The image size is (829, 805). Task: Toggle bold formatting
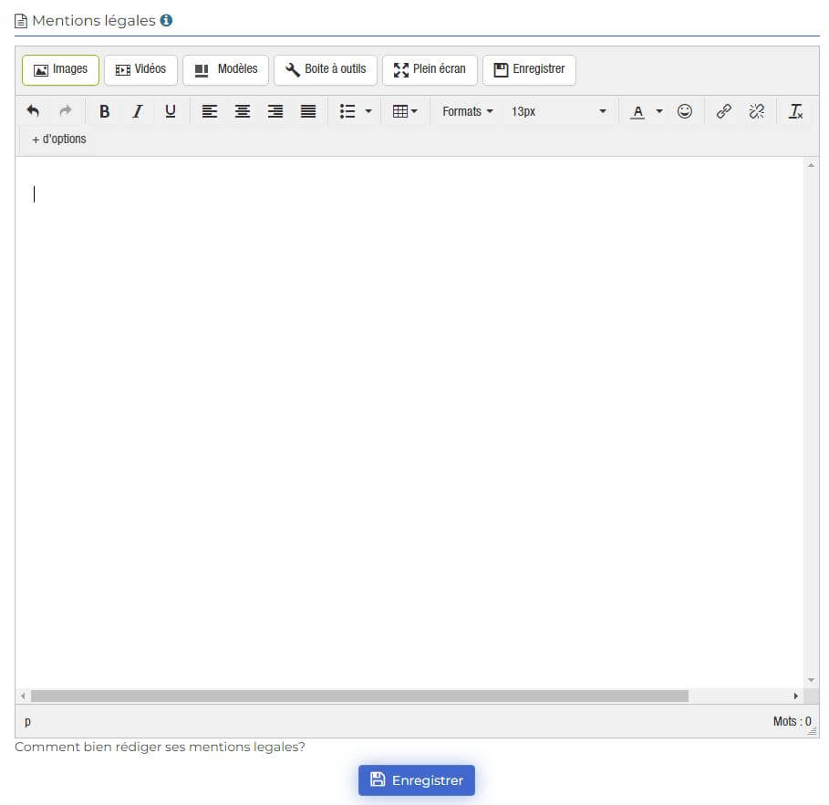coord(105,111)
